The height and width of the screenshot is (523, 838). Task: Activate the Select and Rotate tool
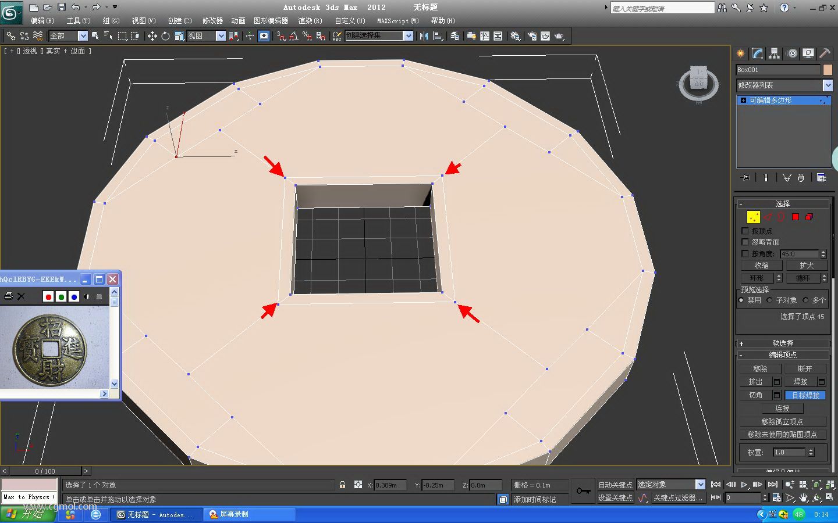pyautogui.click(x=165, y=36)
